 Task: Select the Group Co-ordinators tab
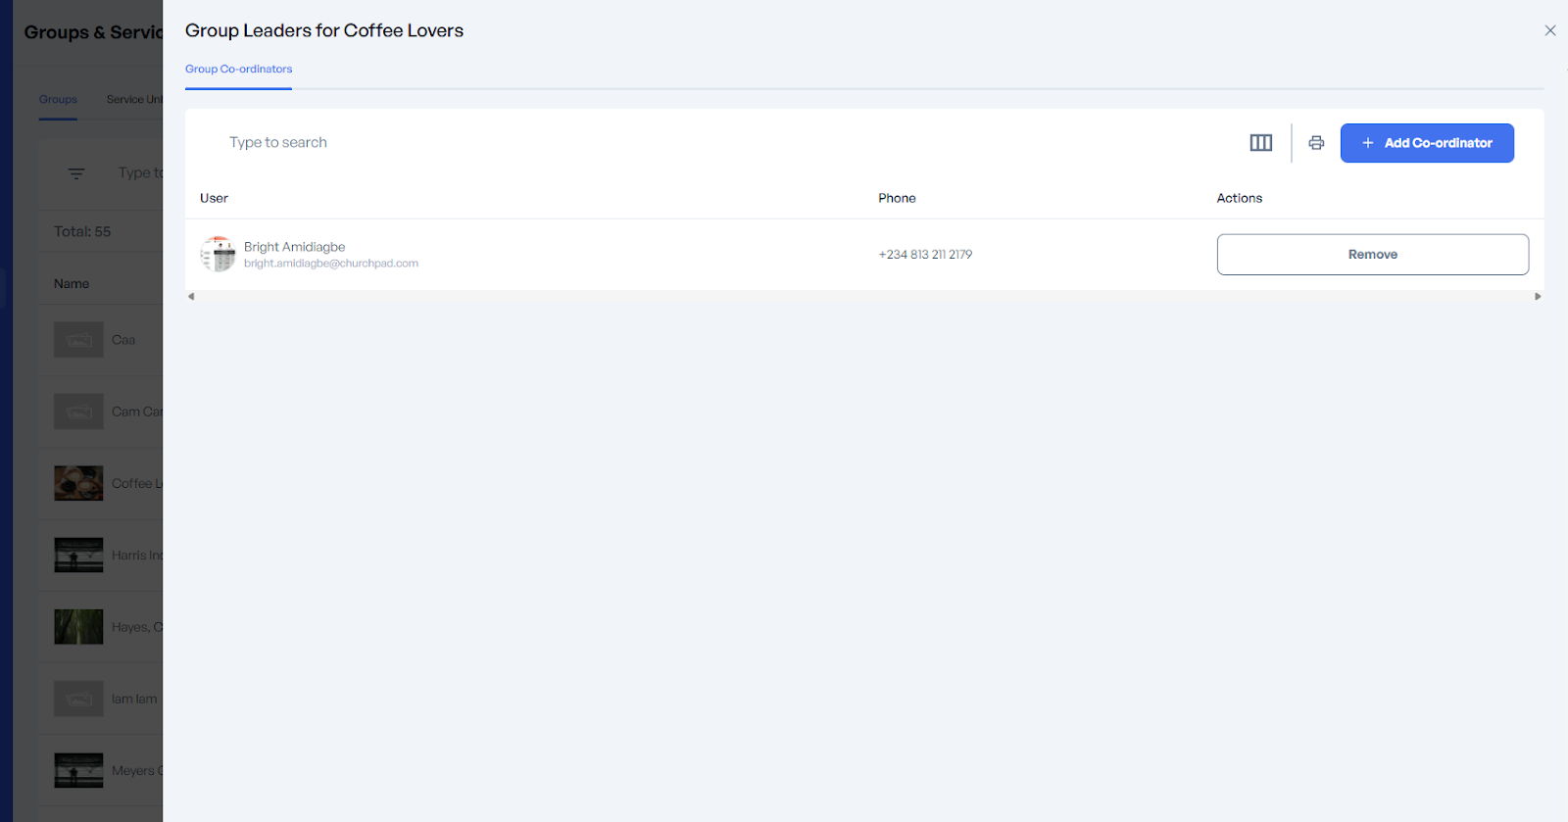pos(238,70)
